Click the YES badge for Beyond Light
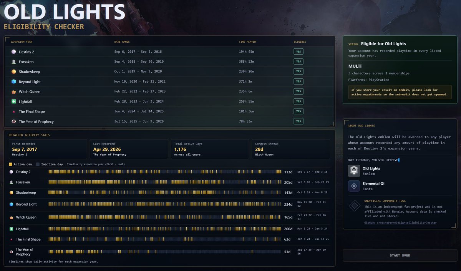Screen dimensions: 461x271 click(298, 81)
